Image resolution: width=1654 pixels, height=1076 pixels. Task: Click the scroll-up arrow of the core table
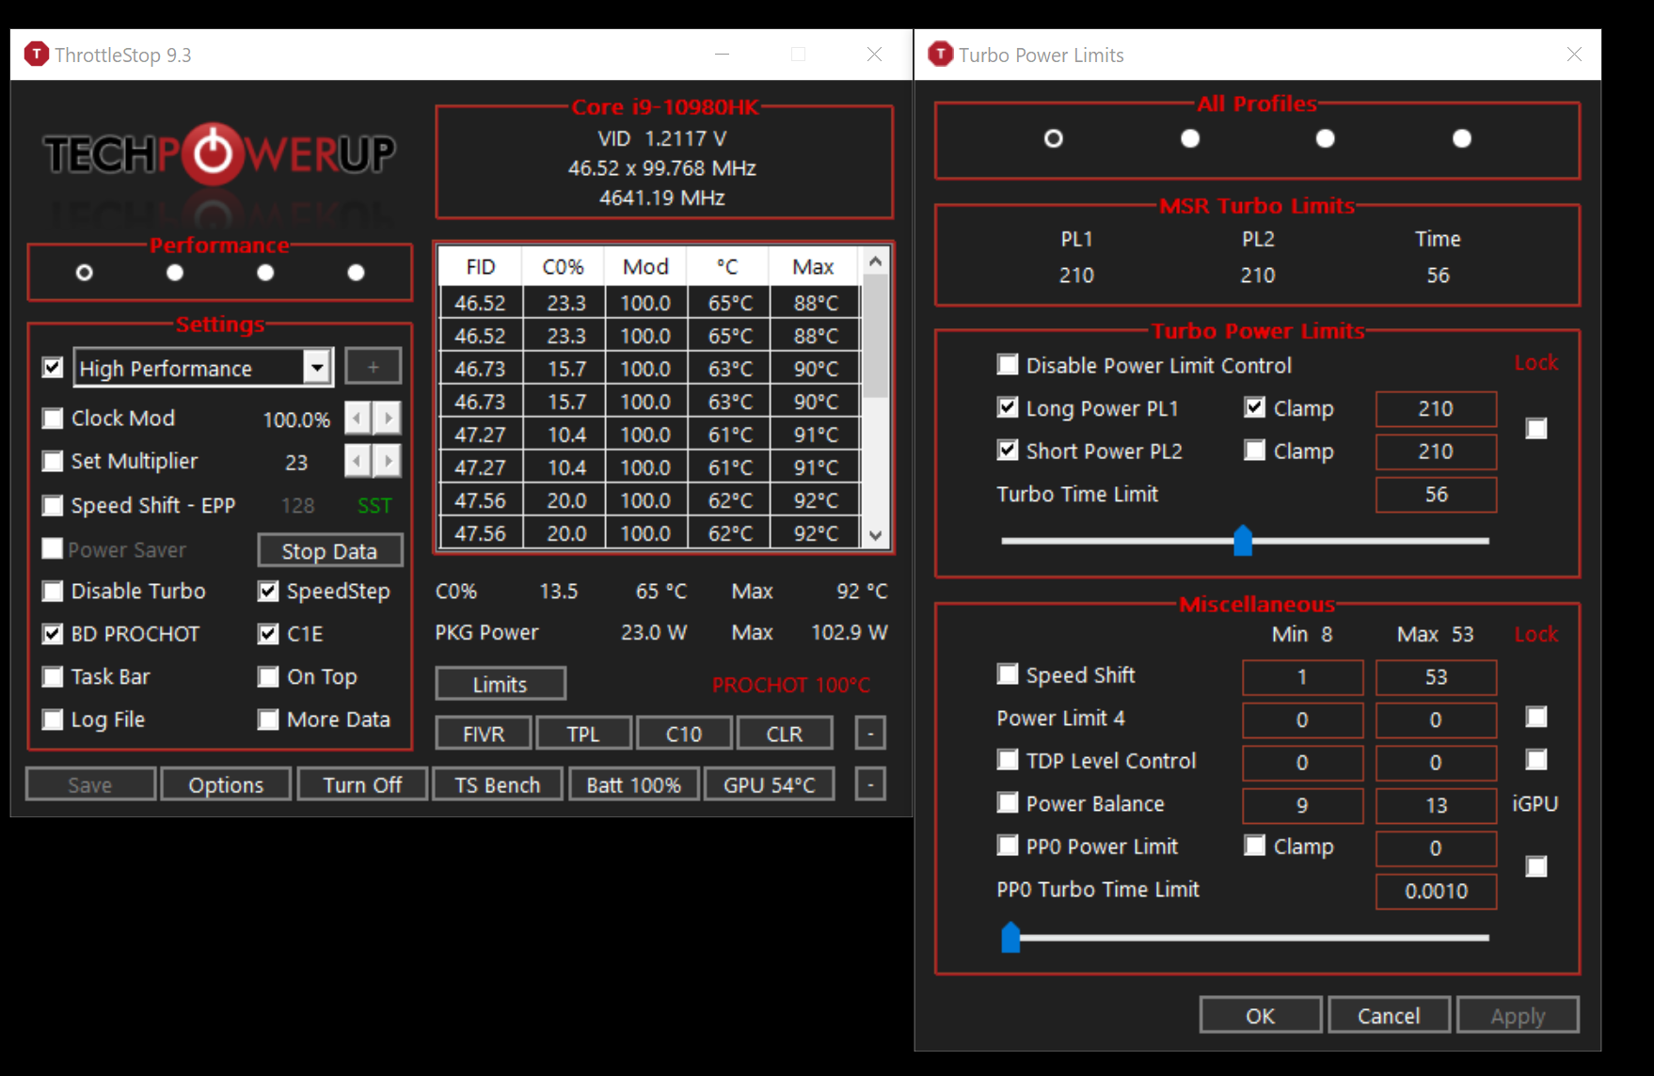[x=876, y=261]
